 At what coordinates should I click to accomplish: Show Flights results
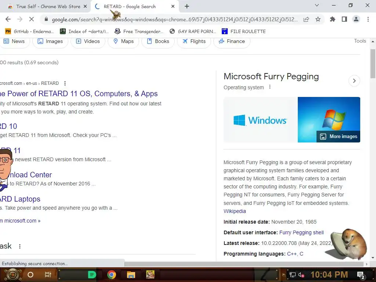(x=194, y=41)
